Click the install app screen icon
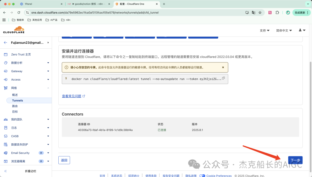The height and width of the screenshot is (177, 312). 247,12
